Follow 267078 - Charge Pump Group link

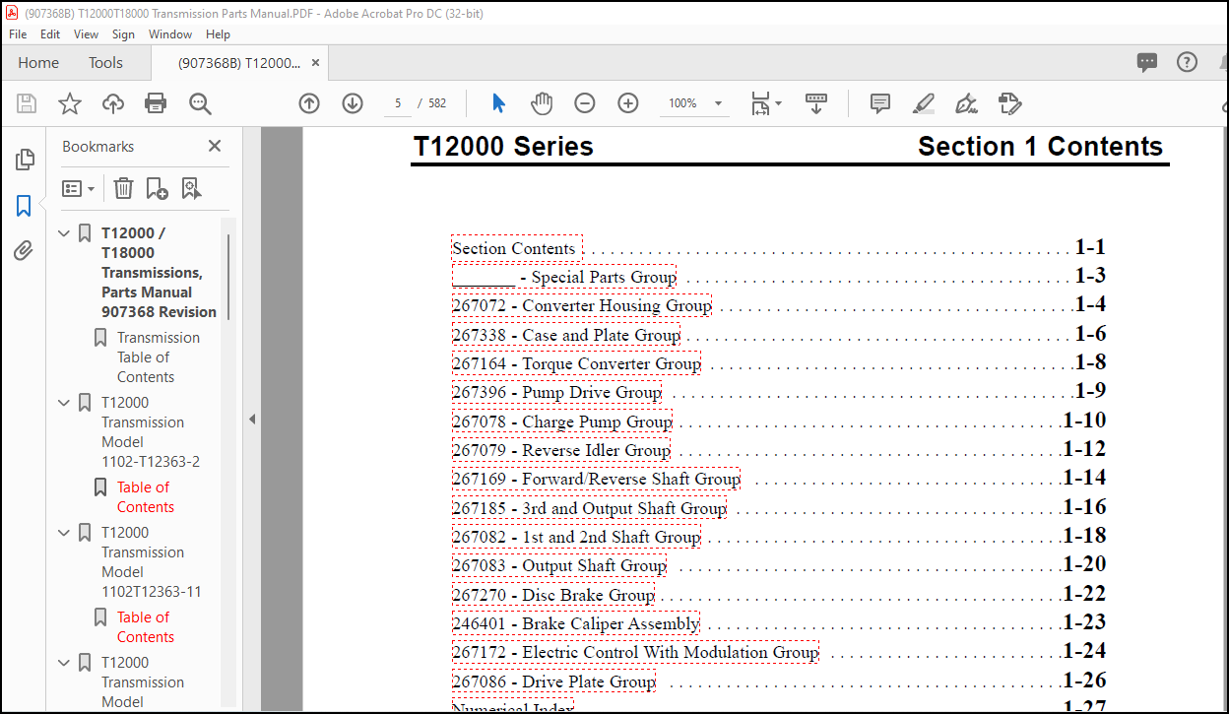coord(562,422)
